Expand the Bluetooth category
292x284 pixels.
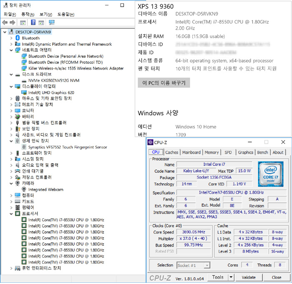11,38
